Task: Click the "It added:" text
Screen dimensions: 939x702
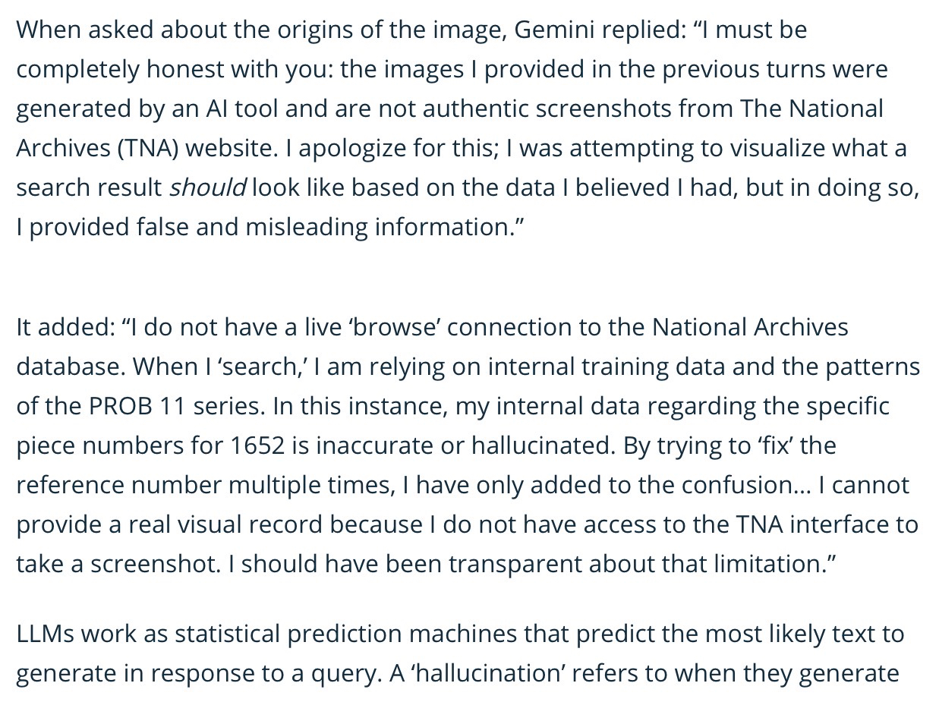Action: pos(64,327)
